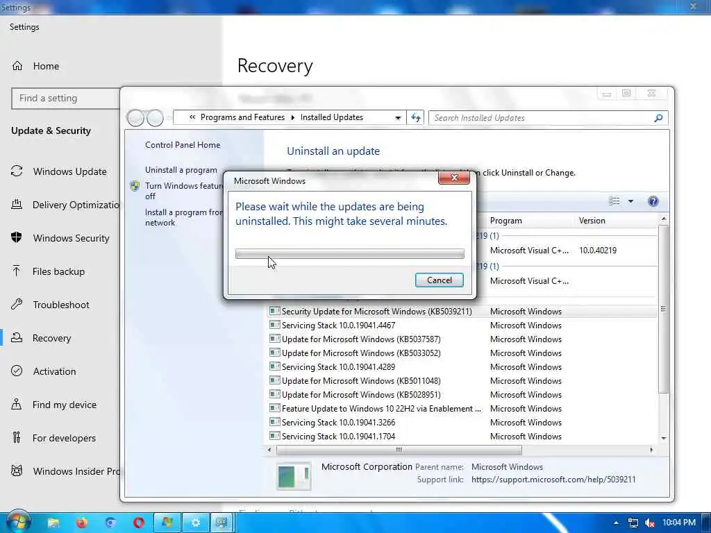Sort by Version column header
This screenshot has height=533, width=711.
pos(592,221)
